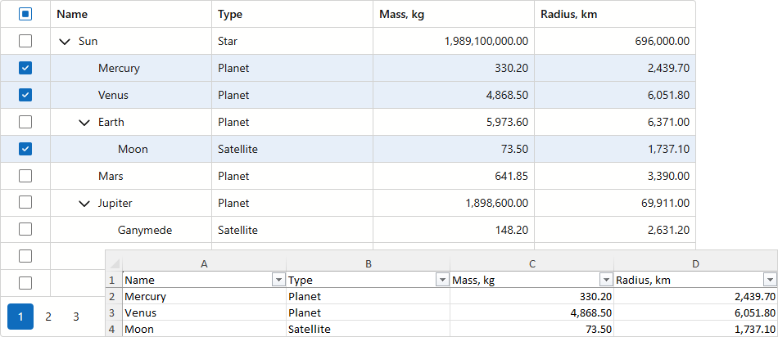
Task: Open the Name column filter dropdown in spreadsheet
Action: [x=278, y=280]
